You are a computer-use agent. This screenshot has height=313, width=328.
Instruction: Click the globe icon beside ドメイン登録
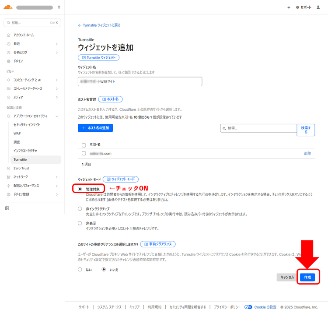point(9,194)
